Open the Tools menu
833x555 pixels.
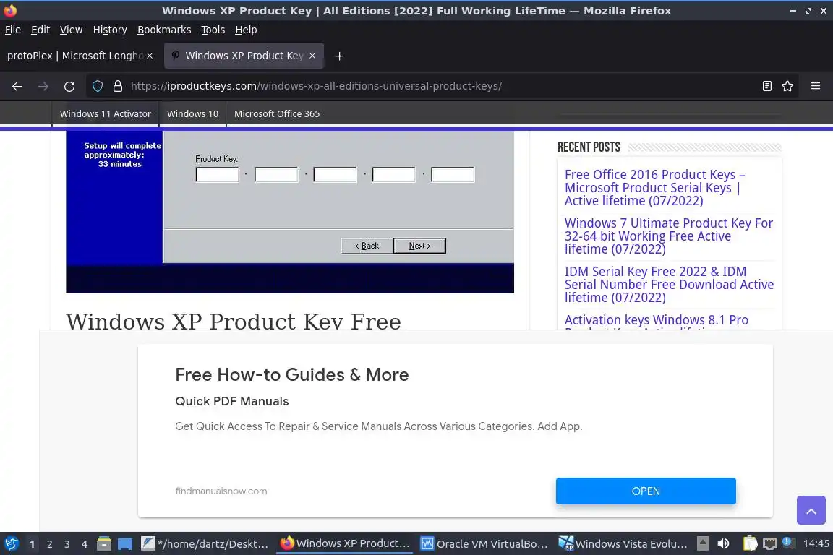[213, 30]
